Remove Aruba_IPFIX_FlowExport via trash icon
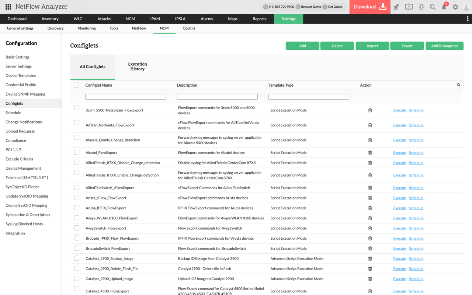472x295 pixels. (370, 208)
